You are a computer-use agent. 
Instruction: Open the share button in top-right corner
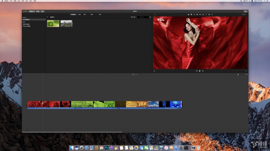click(x=245, y=11)
